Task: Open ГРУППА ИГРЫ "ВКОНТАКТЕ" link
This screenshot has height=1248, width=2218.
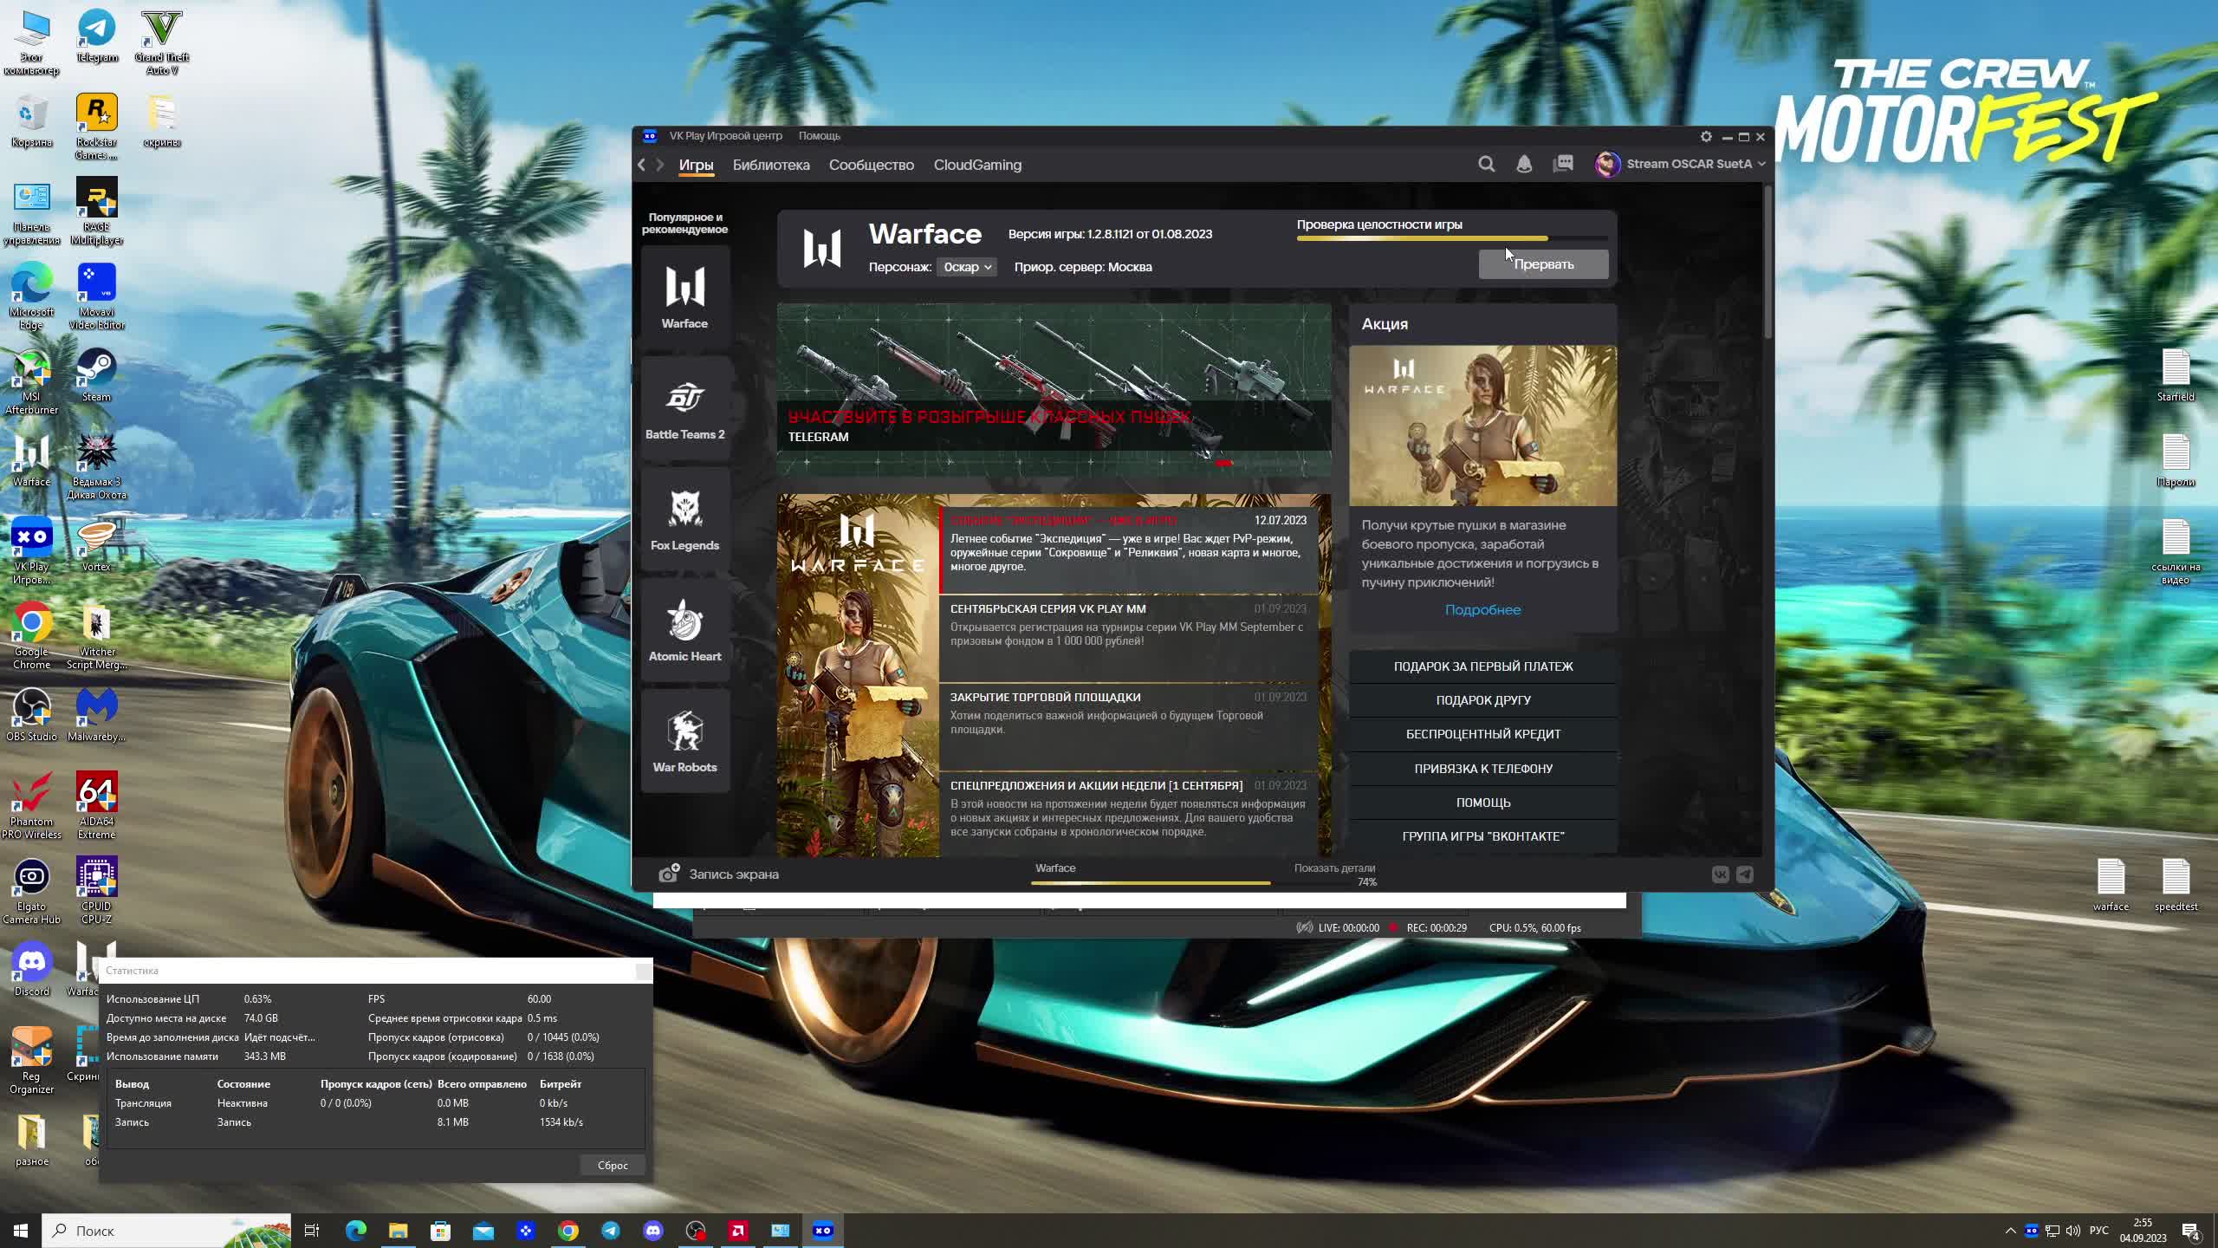Action: [1482, 836]
